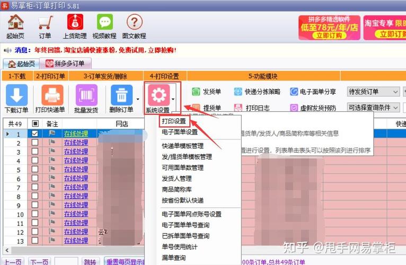Open the 发货单 function
Screen dimensions: 406x265
(x=206, y=92)
